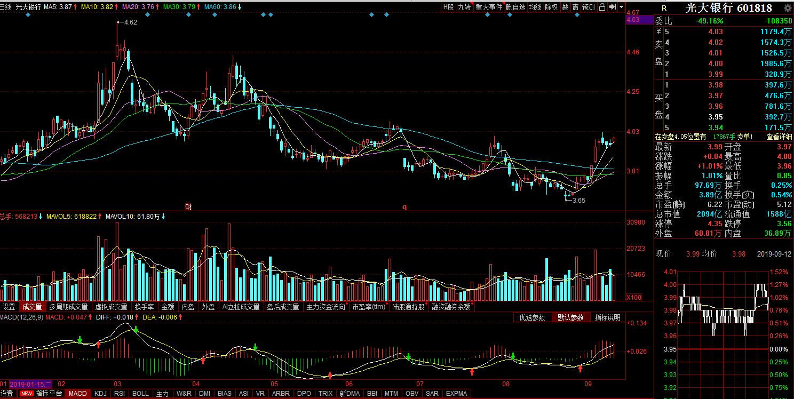Image resolution: width=794 pixels, height=399 pixels.
Task: Switch to the DMI indicator
Action: click(204, 394)
